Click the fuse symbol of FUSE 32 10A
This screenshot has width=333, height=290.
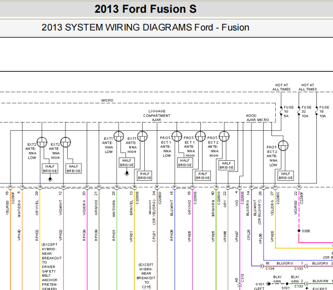[299, 111]
